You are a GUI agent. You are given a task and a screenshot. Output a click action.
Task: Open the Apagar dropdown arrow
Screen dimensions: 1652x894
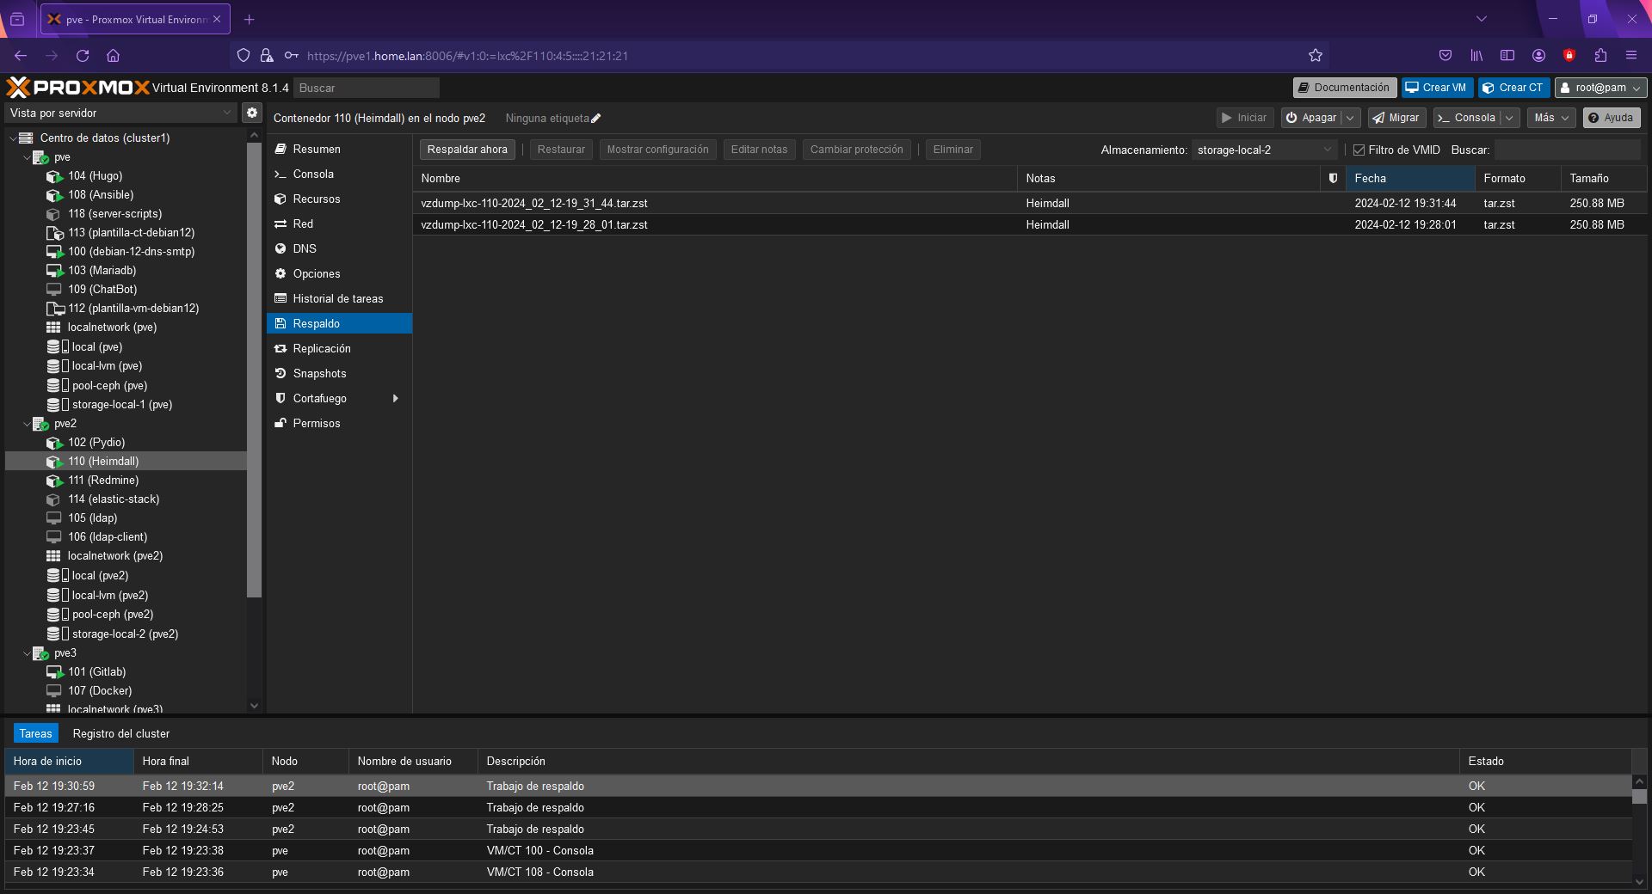point(1350,118)
